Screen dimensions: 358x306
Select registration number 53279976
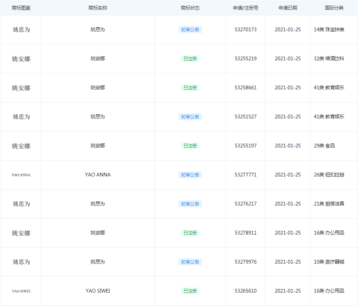click(245, 262)
